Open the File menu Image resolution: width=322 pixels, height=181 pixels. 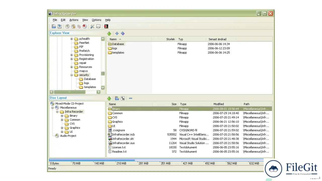[55, 20]
